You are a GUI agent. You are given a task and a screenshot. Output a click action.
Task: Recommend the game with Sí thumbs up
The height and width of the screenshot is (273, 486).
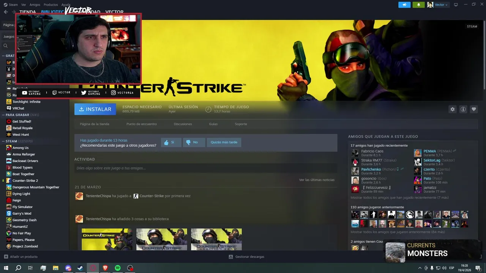(171, 142)
